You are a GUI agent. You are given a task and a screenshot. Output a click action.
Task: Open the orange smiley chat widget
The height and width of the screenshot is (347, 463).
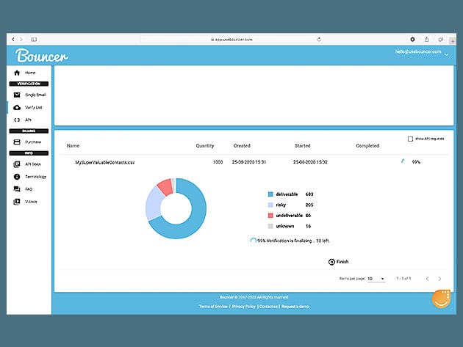point(441,299)
